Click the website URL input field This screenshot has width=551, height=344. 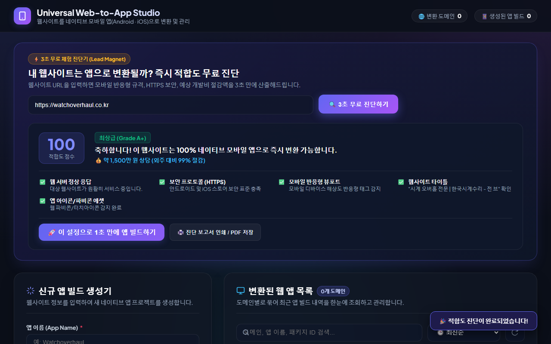tap(170, 105)
